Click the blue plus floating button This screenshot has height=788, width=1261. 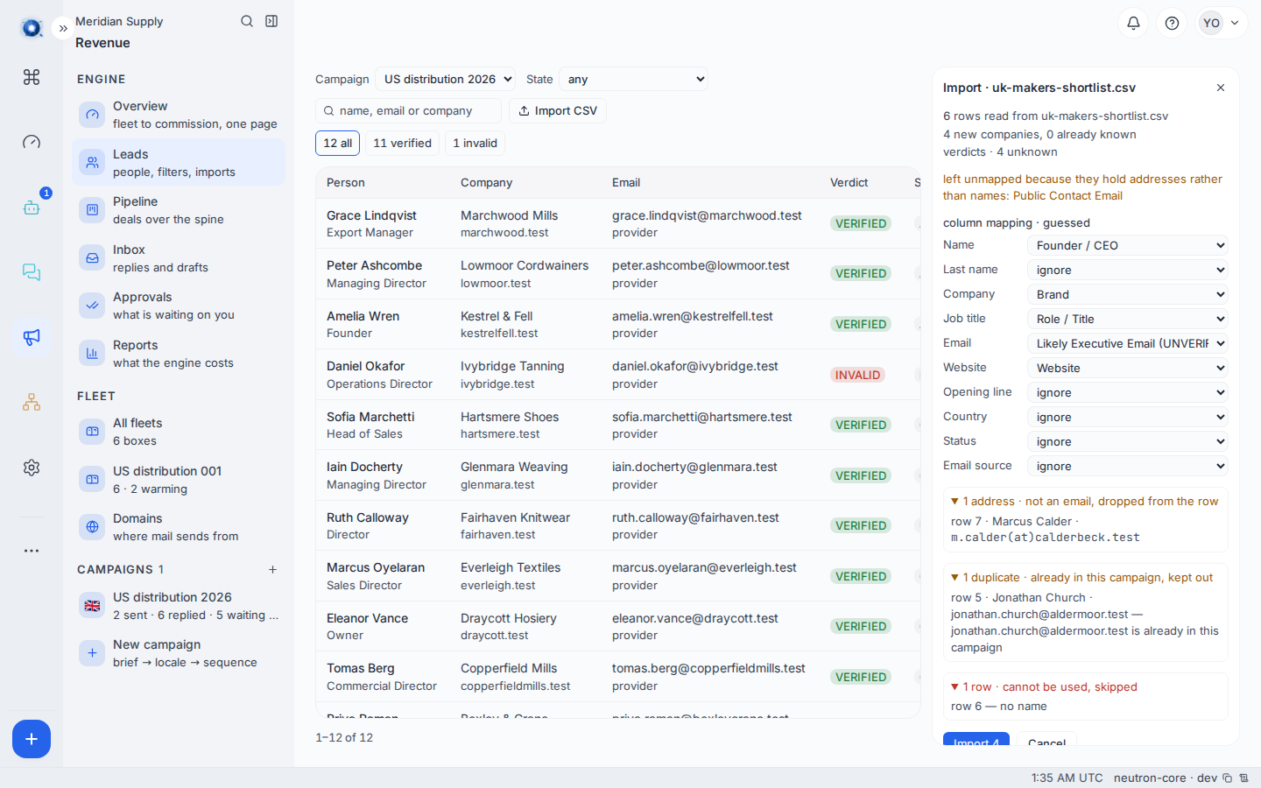32,739
